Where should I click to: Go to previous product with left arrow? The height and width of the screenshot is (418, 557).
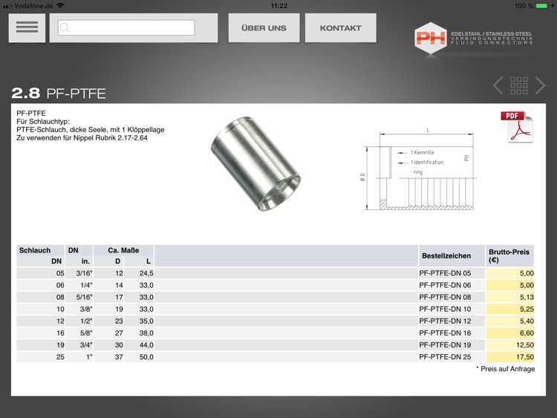[498, 85]
